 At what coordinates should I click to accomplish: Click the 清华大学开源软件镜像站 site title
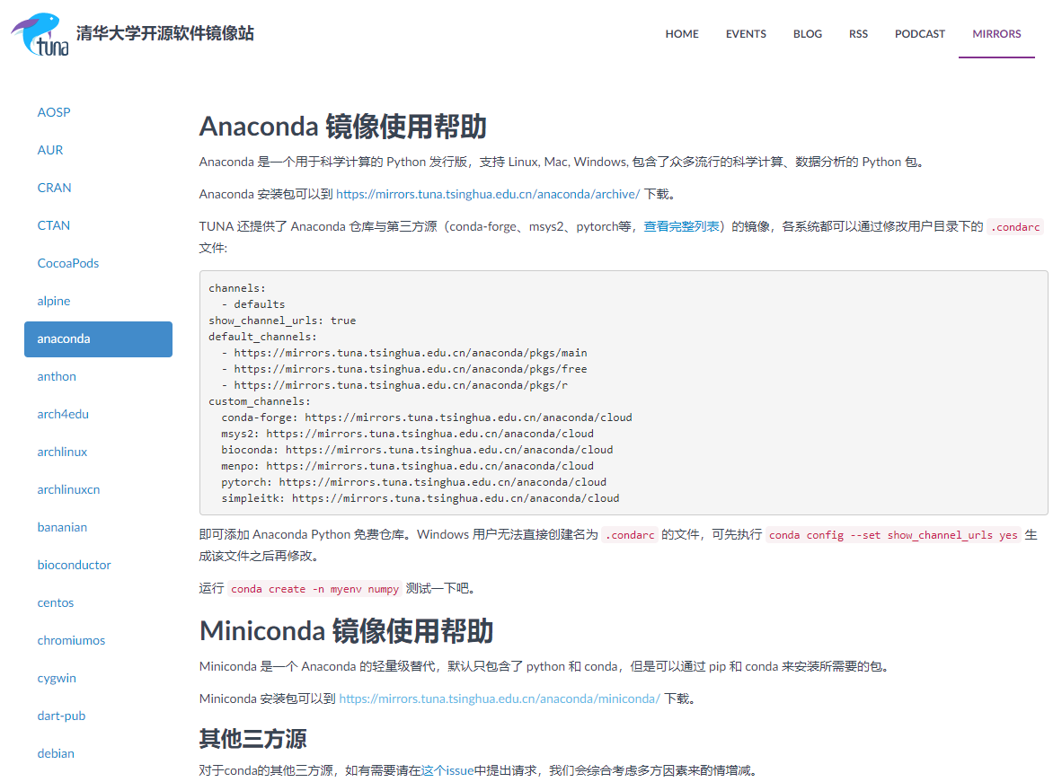click(165, 33)
